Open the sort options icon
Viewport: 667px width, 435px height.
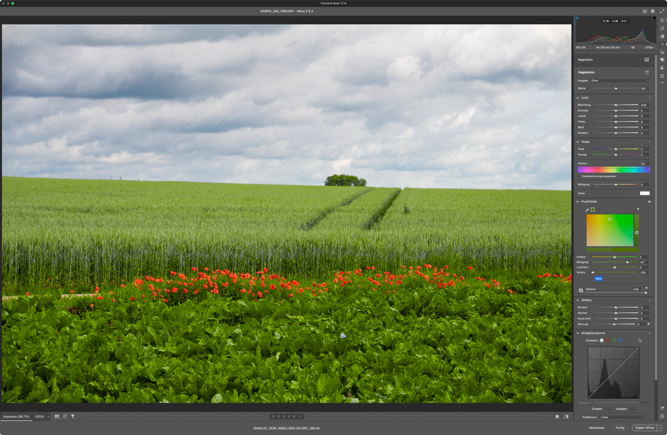(65, 417)
